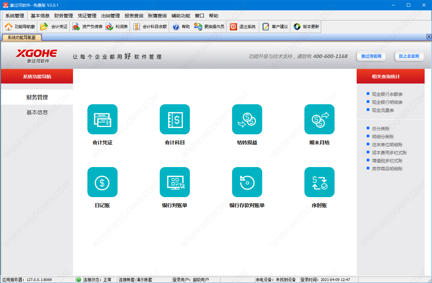
Task: Click the 系统功能导航 panel header
Action: point(37,77)
